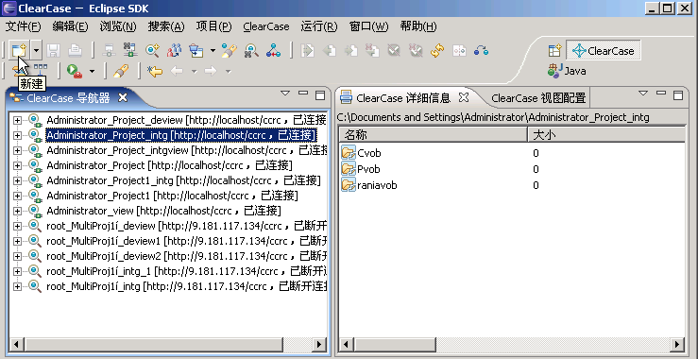Click the grayed Print icon in toolbar
Screen dimensions: 698x359
[76, 50]
